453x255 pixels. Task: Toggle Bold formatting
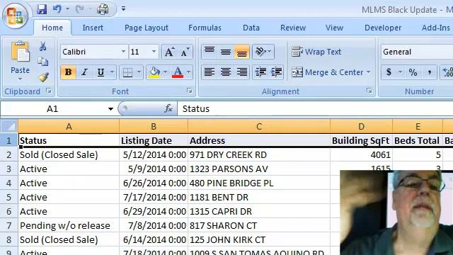68,72
